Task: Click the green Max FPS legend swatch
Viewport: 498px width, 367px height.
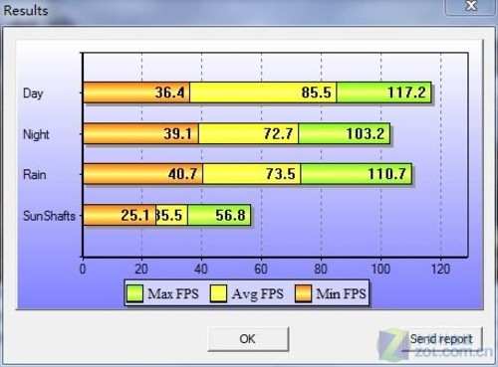Action: point(134,293)
